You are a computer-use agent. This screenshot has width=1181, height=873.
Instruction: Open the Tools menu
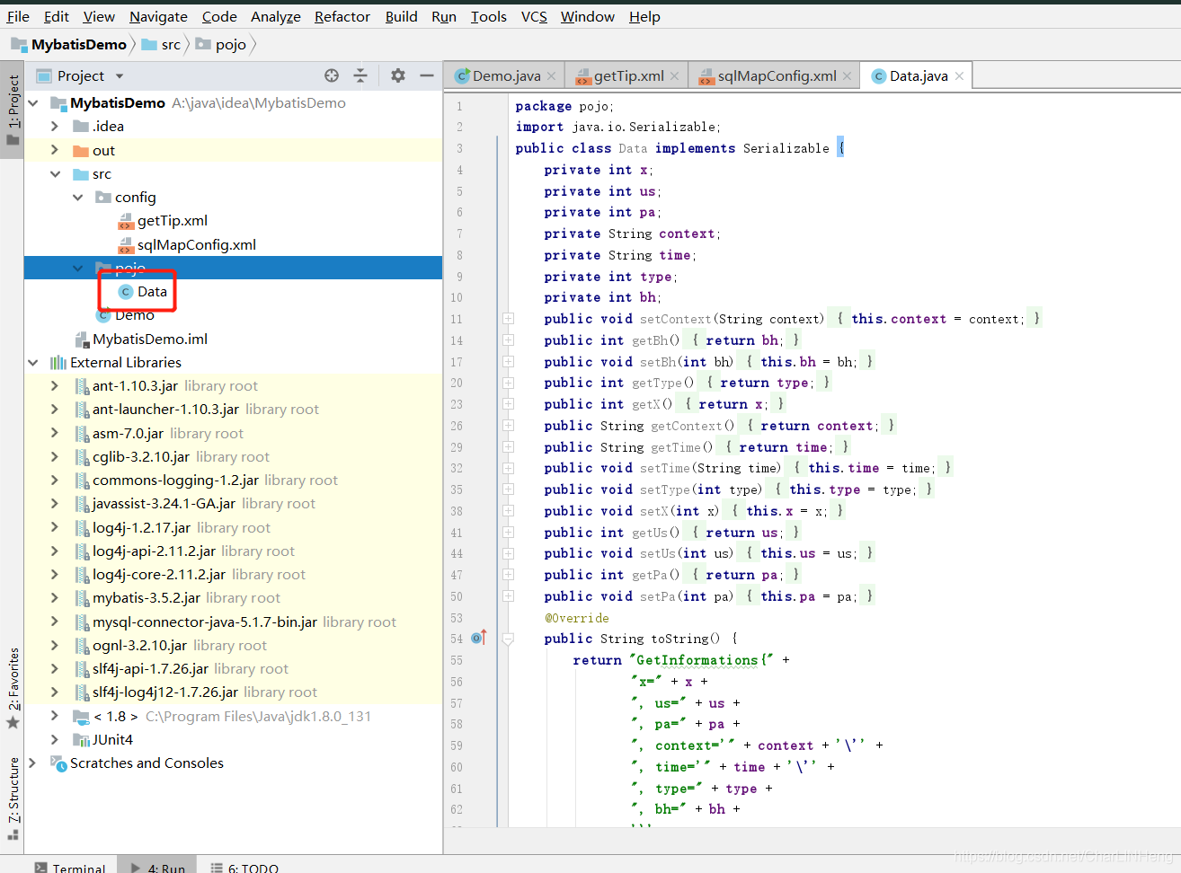click(489, 16)
